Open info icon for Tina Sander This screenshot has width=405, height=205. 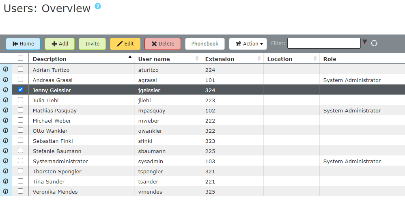click(x=6, y=181)
